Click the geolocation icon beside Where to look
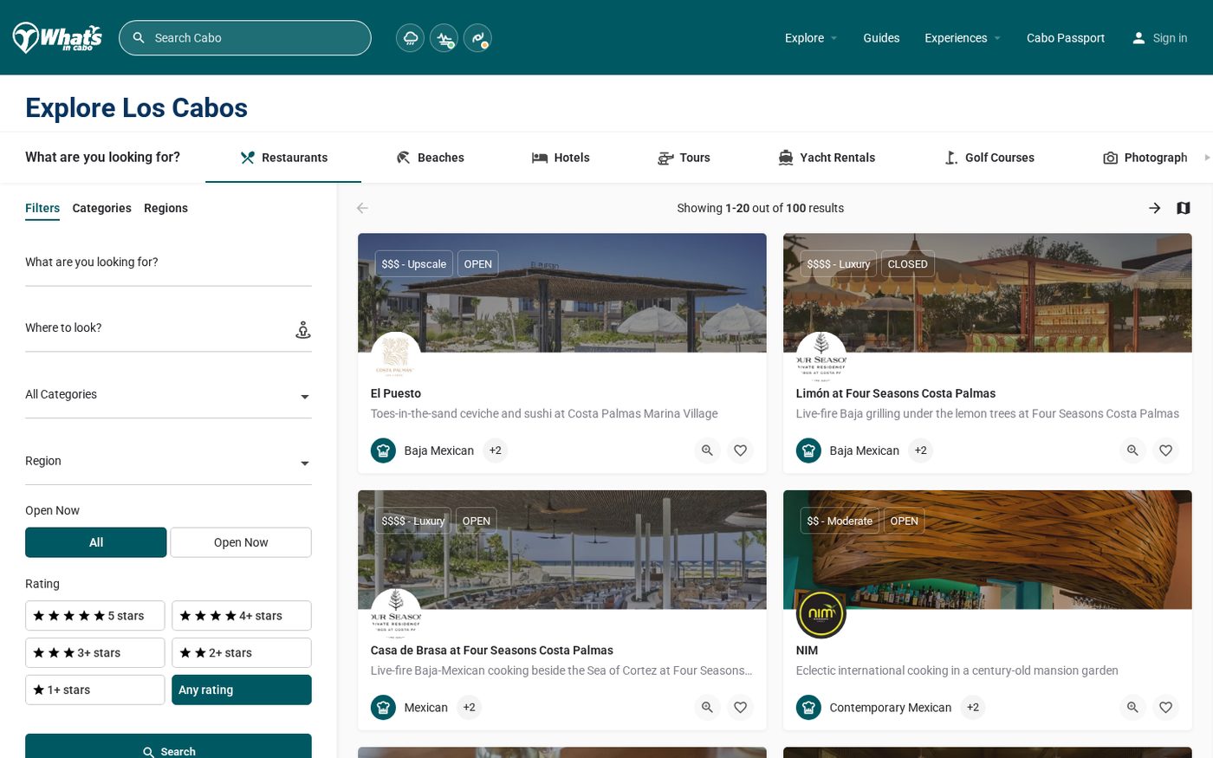Image resolution: width=1213 pixels, height=758 pixels. pos(303,330)
